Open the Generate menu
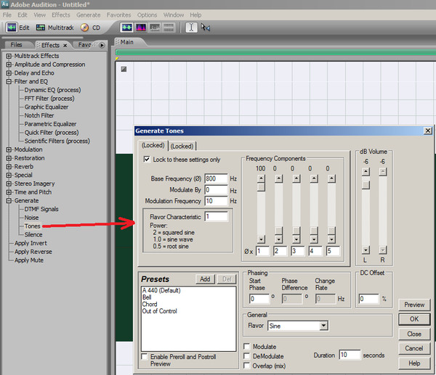 89,15
